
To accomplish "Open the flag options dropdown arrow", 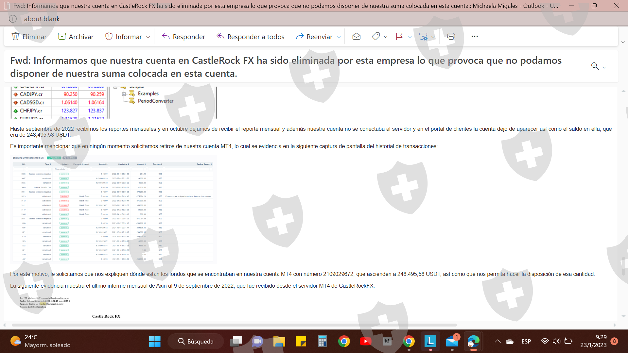I will (x=410, y=37).
